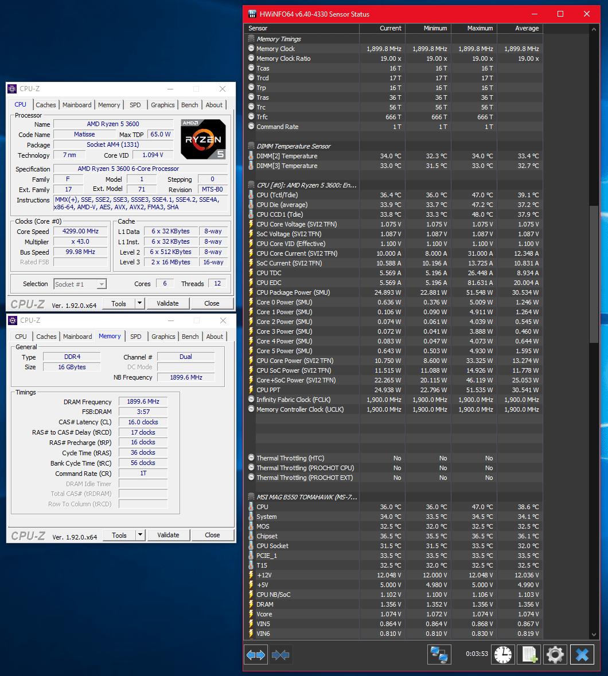Screen dimensions: 608x676
Task: Open Tools dropdown arrow in lower CPU-Z
Action: coord(140,534)
